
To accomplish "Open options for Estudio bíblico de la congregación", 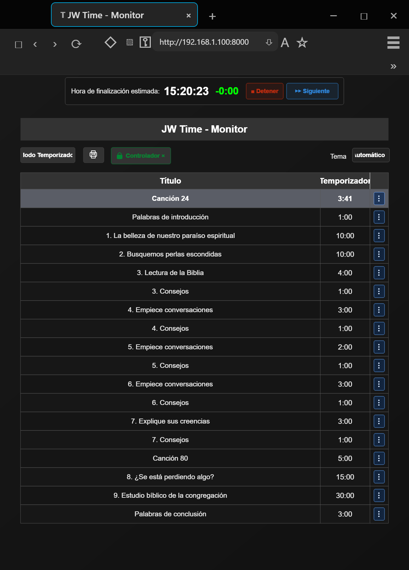I will click(x=379, y=495).
